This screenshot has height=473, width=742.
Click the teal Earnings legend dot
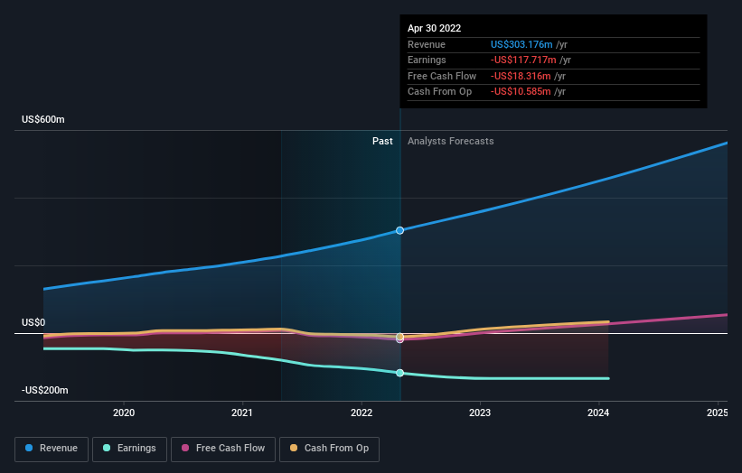[x=107, y=448]
